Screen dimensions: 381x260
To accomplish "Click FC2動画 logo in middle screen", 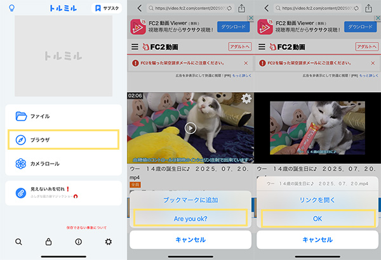I will [x=161, y=47].
